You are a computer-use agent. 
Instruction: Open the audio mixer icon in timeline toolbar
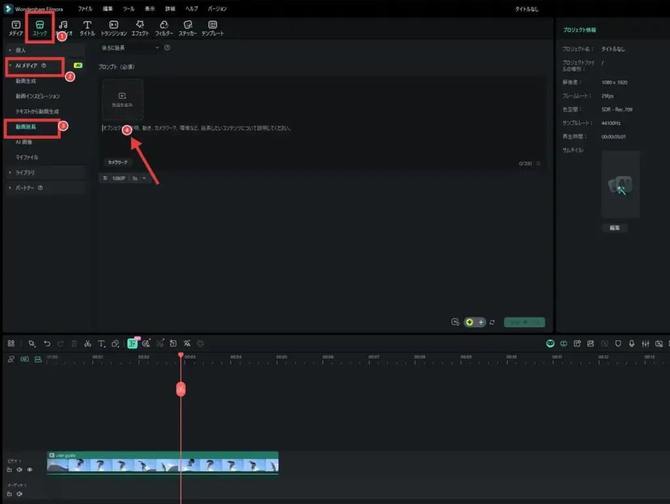645,344
